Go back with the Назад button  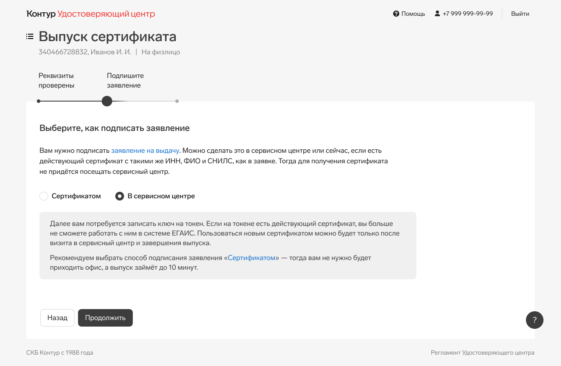(57, 318)
